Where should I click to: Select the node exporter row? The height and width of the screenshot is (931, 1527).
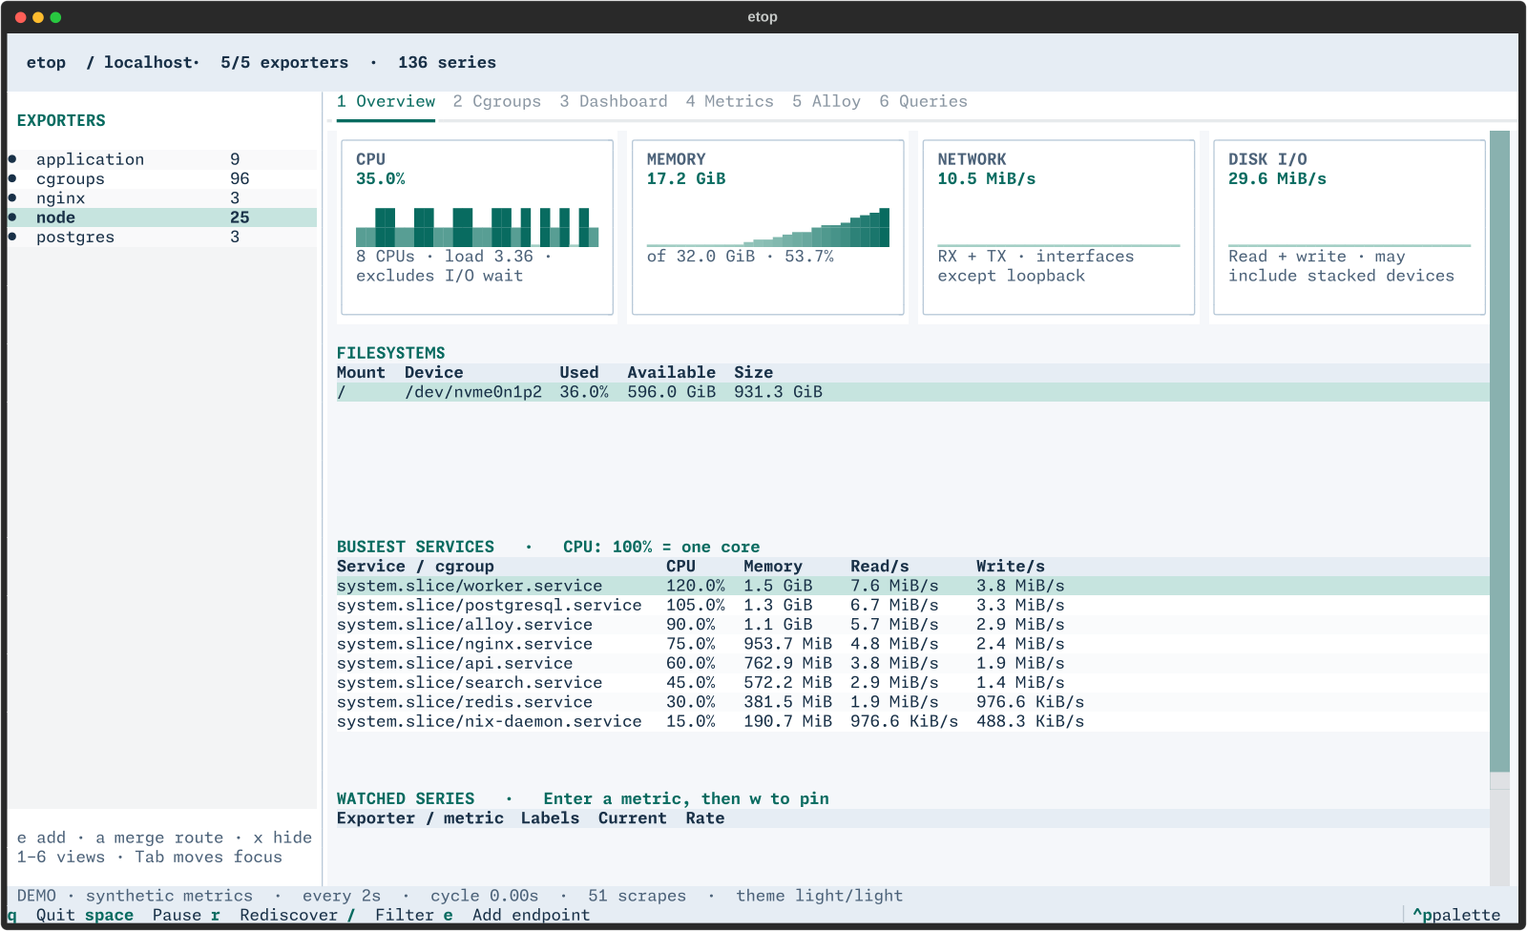(x=162, y=217)
